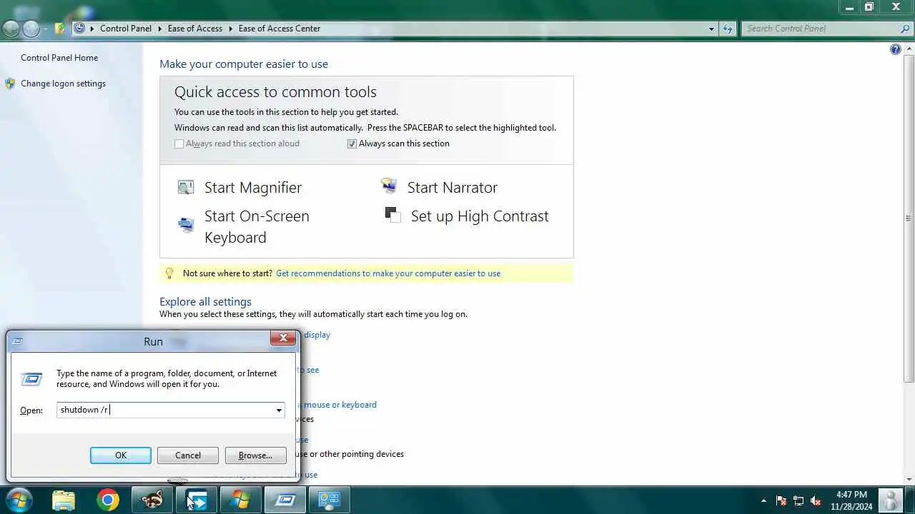Open Control Panel Home link
915x514 pixels.
tap(59, 58)
